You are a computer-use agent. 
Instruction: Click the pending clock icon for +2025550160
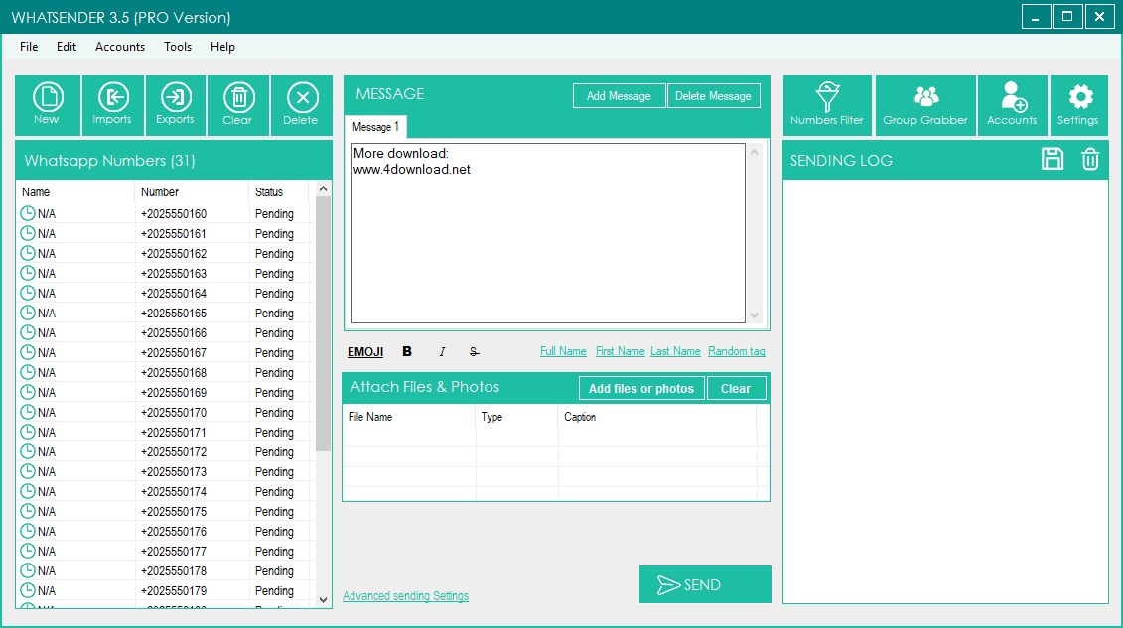tap(27, 213)
